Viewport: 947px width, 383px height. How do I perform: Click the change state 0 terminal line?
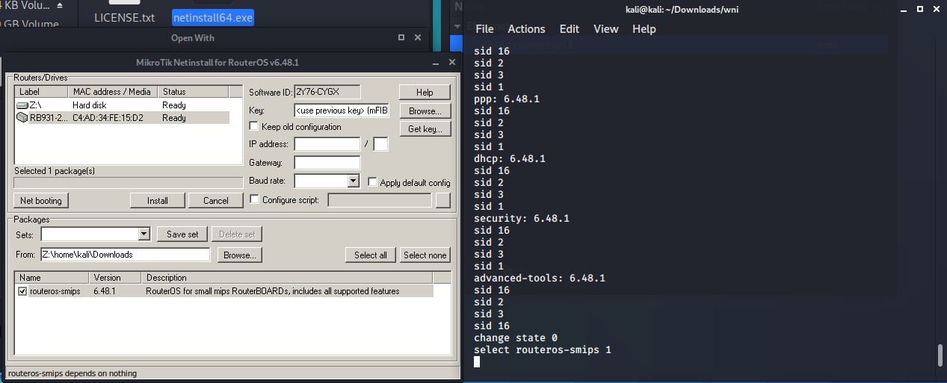point(516,337)
